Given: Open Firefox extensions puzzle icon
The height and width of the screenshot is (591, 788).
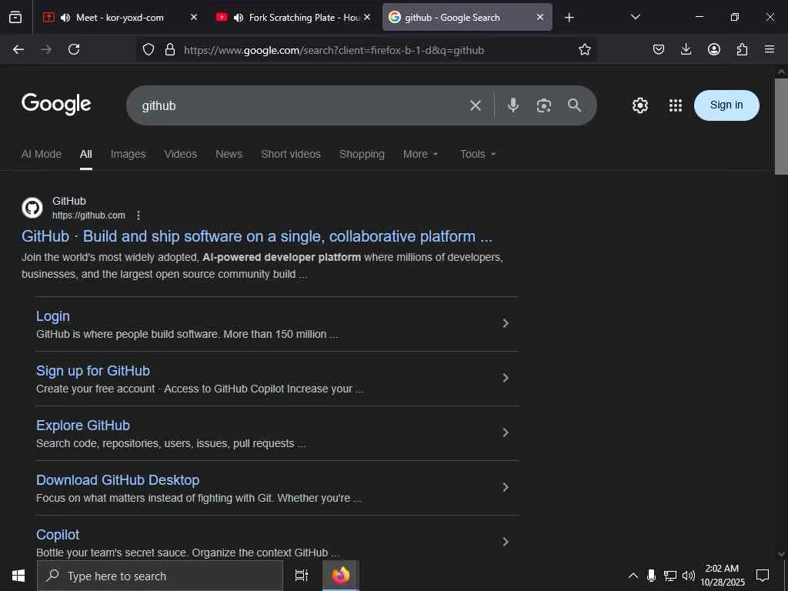Looking at the screenshot, I should pos(742,49).
